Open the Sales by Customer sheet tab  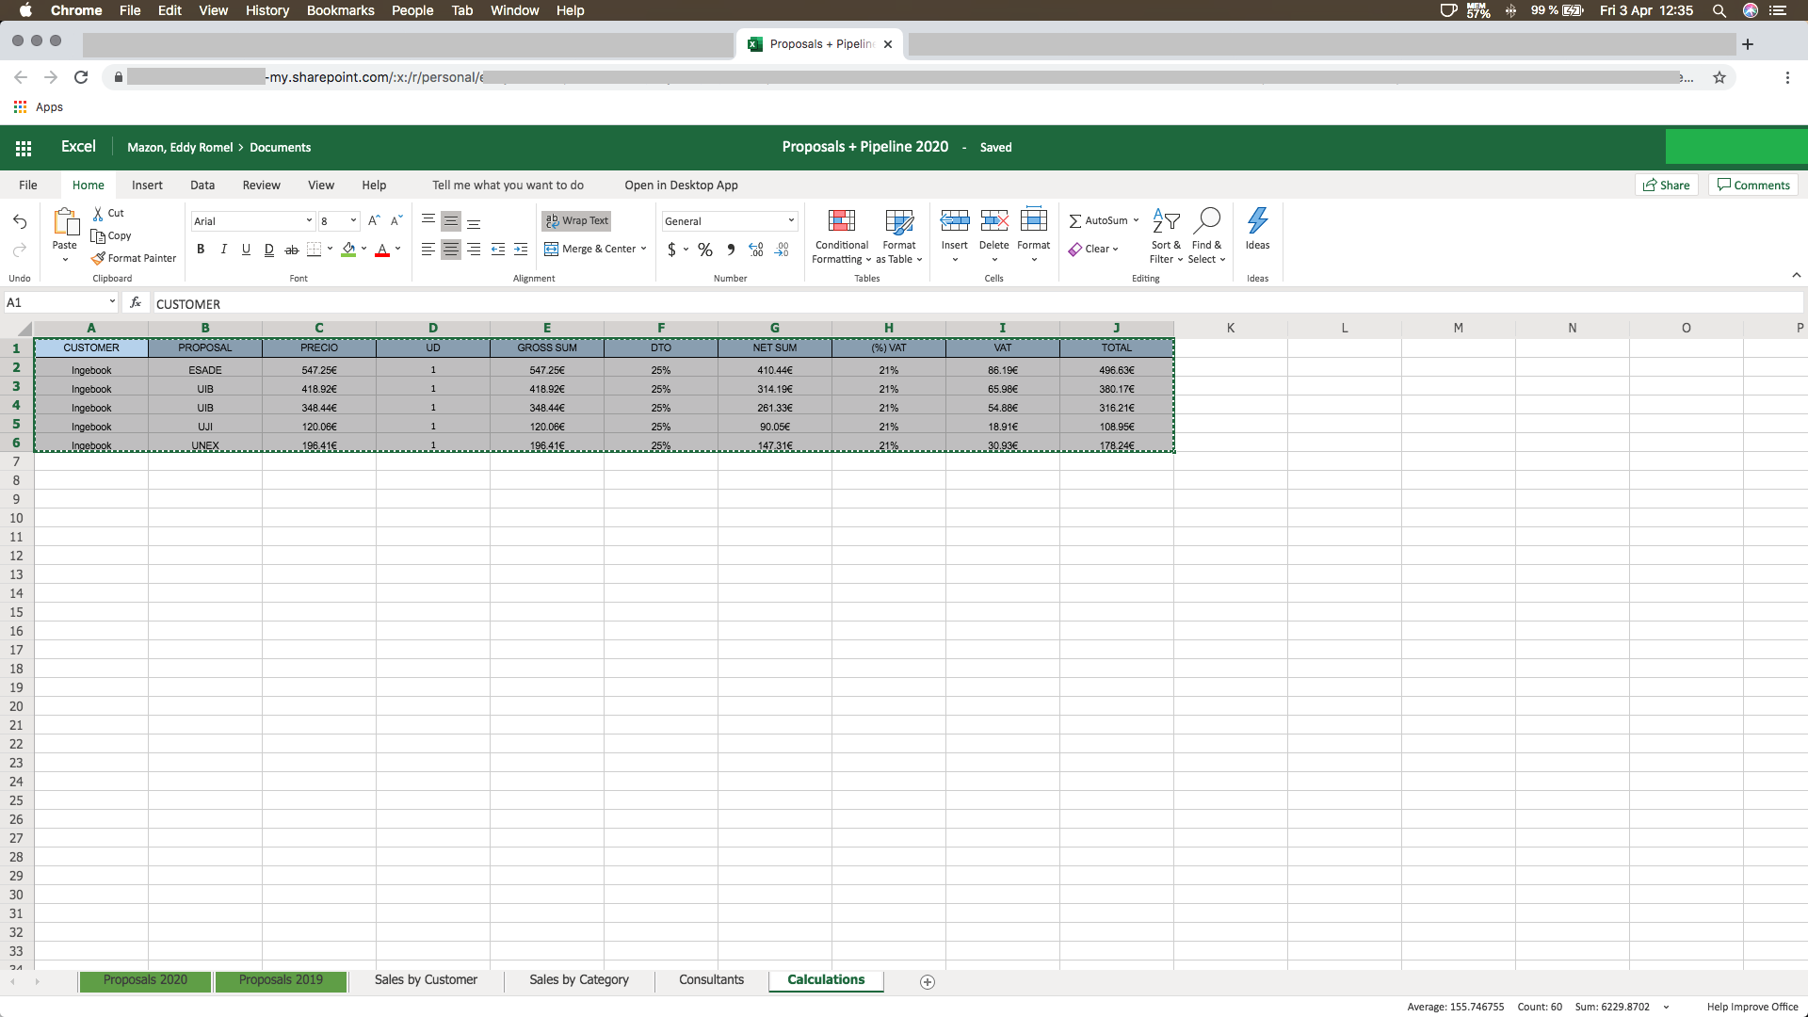[426, 979]
